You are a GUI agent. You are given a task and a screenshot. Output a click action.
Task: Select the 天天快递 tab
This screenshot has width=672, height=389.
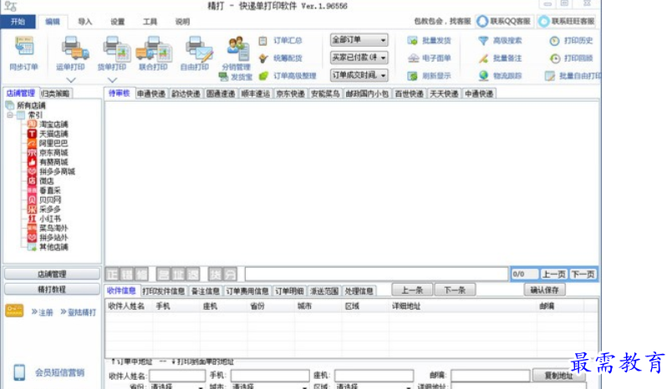[x=445, y=93]
